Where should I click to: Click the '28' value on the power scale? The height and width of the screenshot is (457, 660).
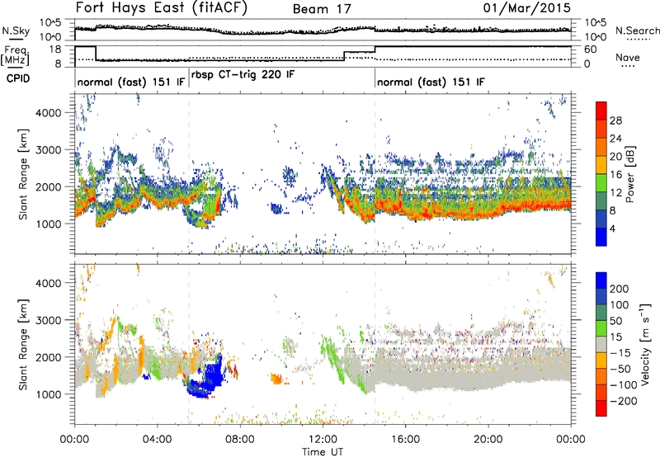[615, 120]
